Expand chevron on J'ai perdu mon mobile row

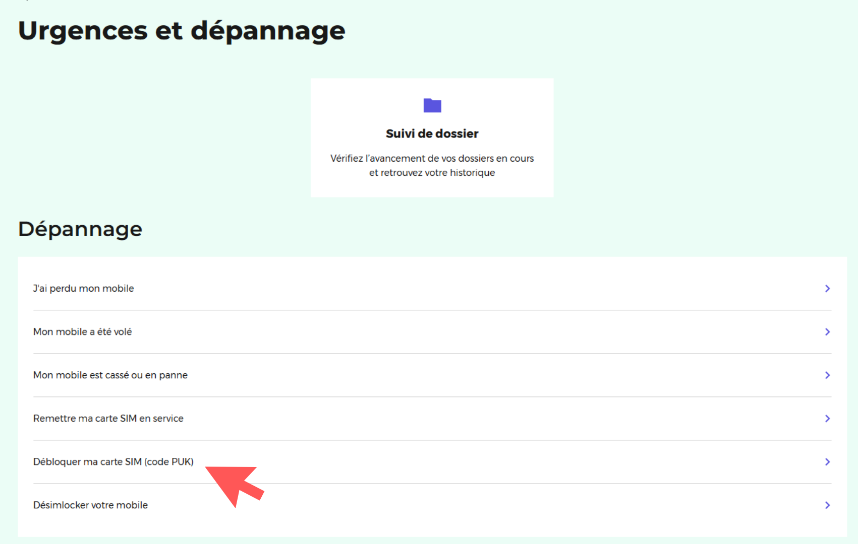pyautogui.click(x=827, y=289)
